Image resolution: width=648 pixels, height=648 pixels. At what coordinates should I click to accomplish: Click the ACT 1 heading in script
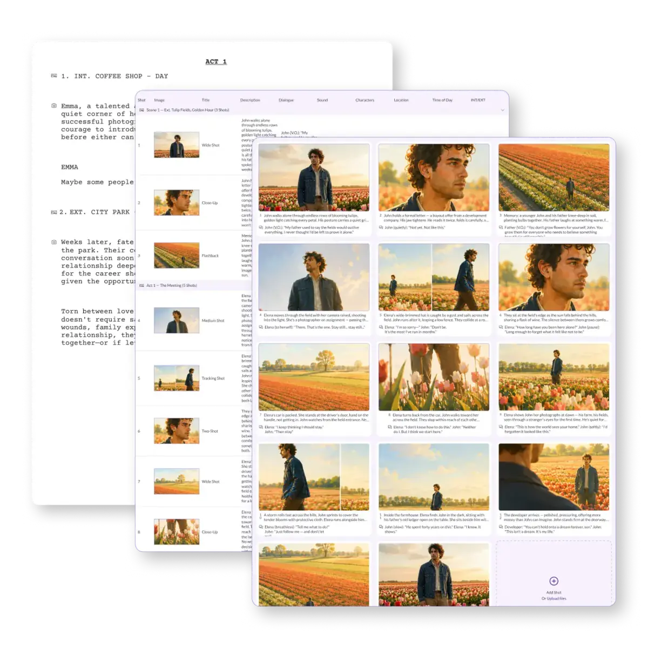coord(216,62)
